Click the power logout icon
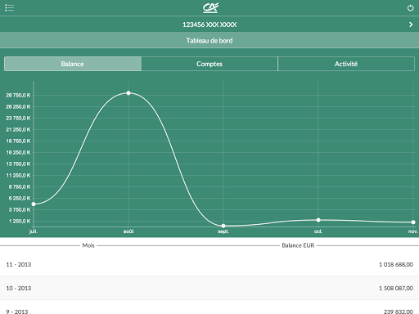This screenshot has width=419, height=314. 410,8
